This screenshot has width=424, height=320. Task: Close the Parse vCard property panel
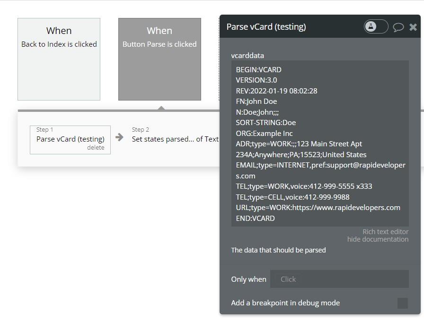tap(413, 27)
